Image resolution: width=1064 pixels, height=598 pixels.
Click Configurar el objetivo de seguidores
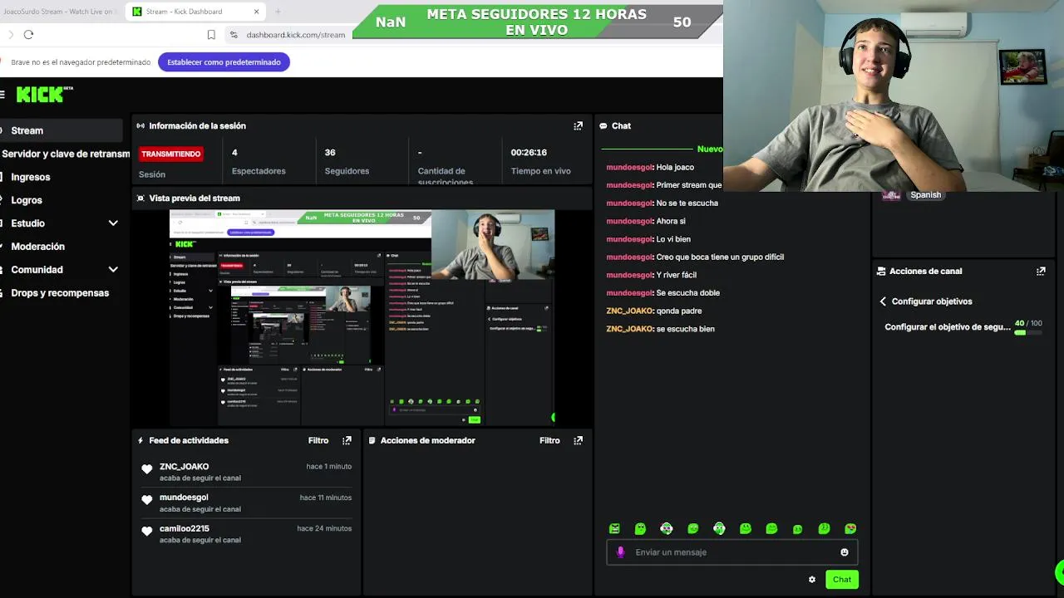[948, 327]
